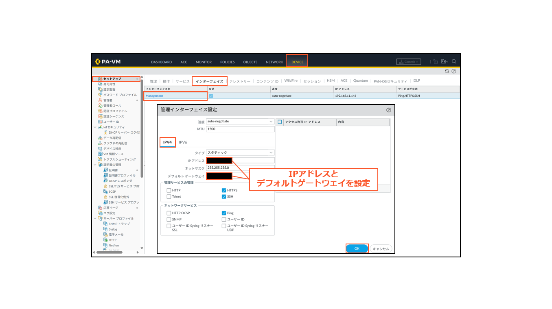
Task: Click the refresh icon above the tabs
Action: point(447,71)
